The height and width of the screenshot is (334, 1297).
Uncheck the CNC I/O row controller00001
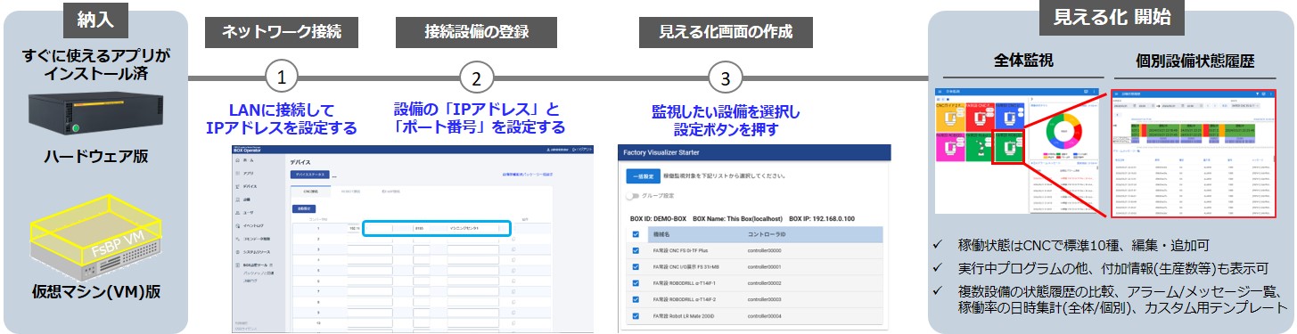pyautogui.click(x=636, y=266)
